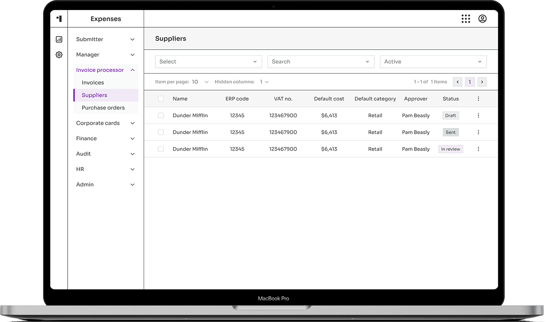Expand the Admin section
Image resolution: width=549 pixels, height=322 pixels.
(106, 185)
